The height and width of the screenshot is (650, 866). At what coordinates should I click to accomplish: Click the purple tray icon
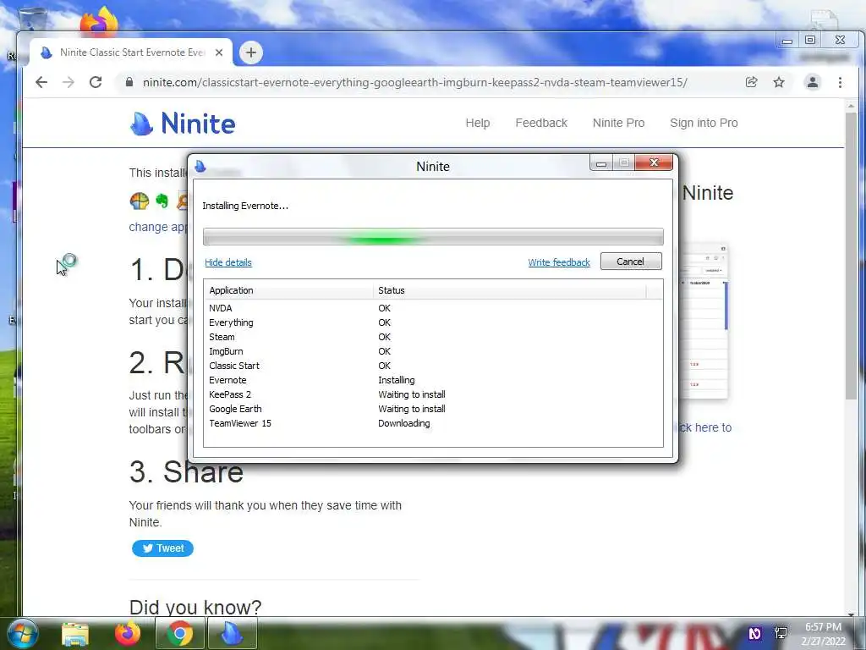coord(754,633)
